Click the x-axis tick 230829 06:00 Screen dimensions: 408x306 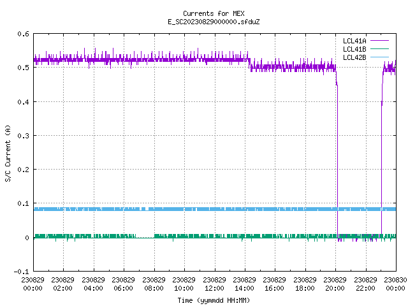click(123, 284)
